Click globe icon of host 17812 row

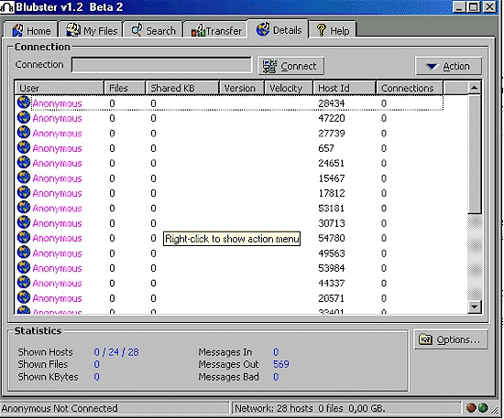click(24, 192)
